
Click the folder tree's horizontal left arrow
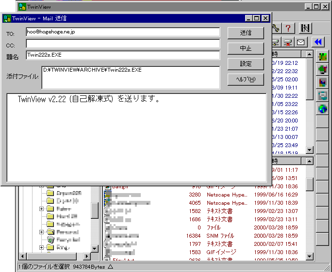(x=22, y=257)
